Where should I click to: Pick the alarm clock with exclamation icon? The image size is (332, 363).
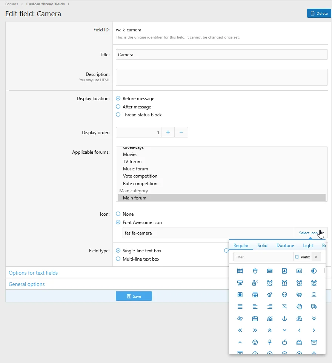pos(284,283)
